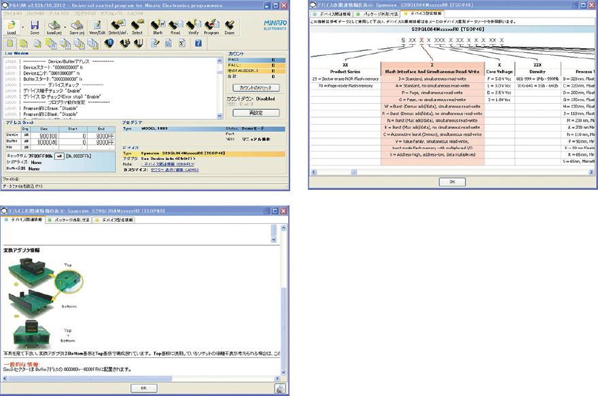This screenshot has height=396, width=598.
Task: Click the sigma checksum icon
Action: (x=182, y=43)
